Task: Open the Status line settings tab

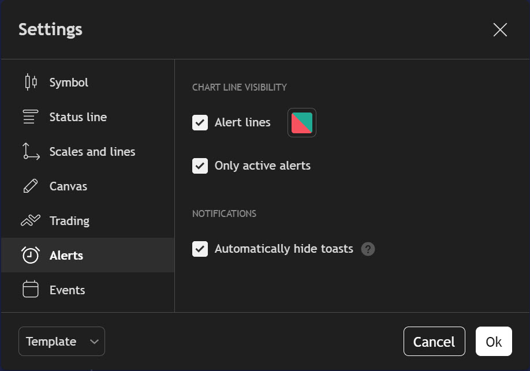Action: [78, 117]
